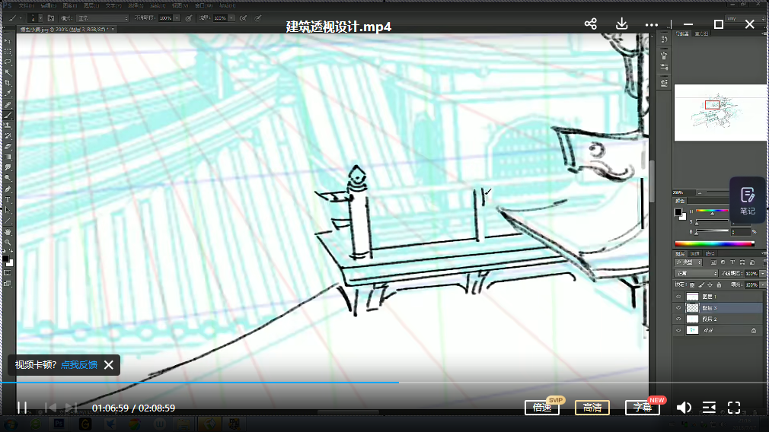Viewport: 769px width, 432px height.
Task: Click the hue H slider in Color panel
Action: coord(713,211)
